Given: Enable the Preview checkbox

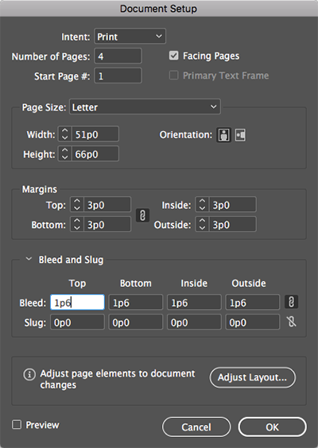Looking at the screenshot, I should tap(17, 425).
